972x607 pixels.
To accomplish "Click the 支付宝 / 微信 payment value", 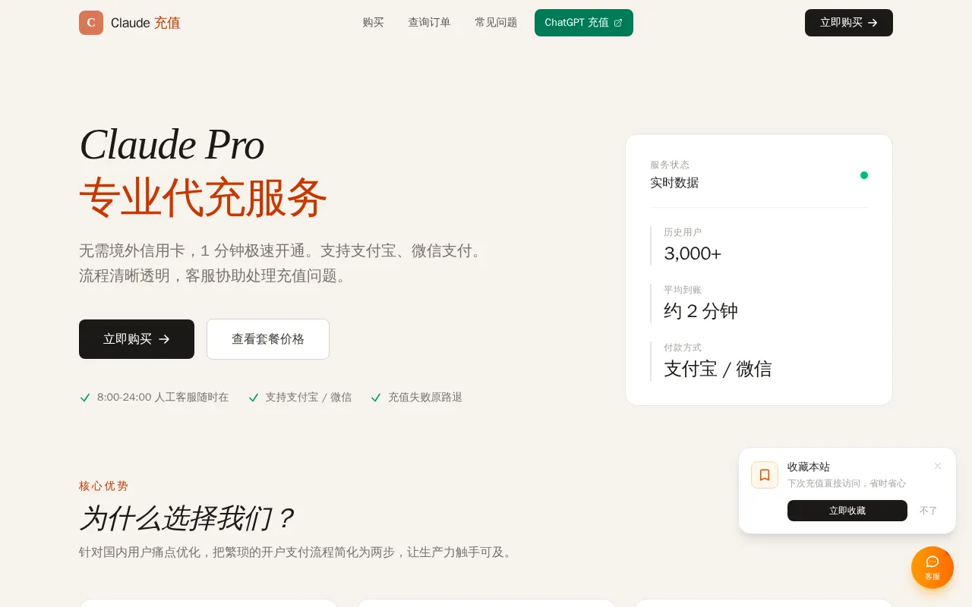I will [718, 369].
